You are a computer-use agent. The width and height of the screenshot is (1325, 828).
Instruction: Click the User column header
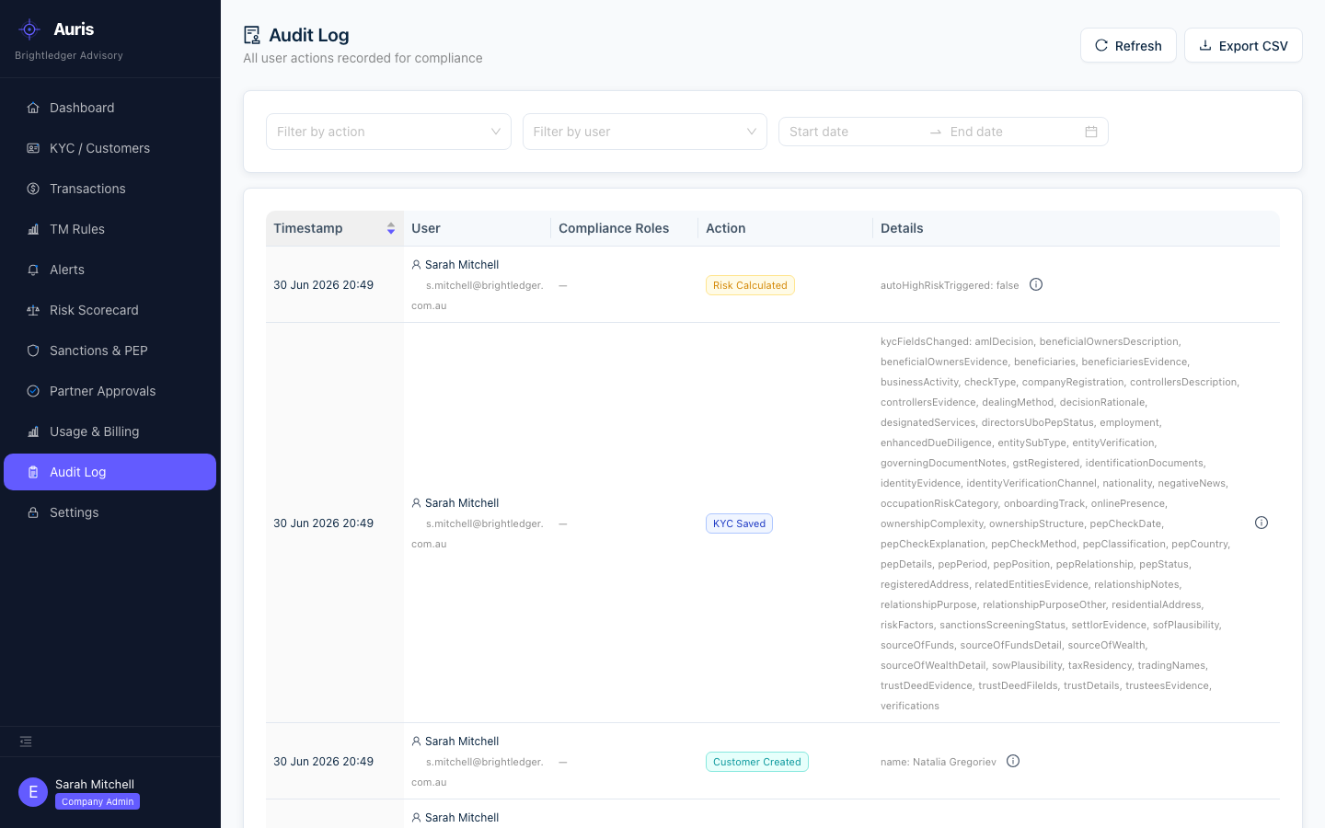point(478,228)
